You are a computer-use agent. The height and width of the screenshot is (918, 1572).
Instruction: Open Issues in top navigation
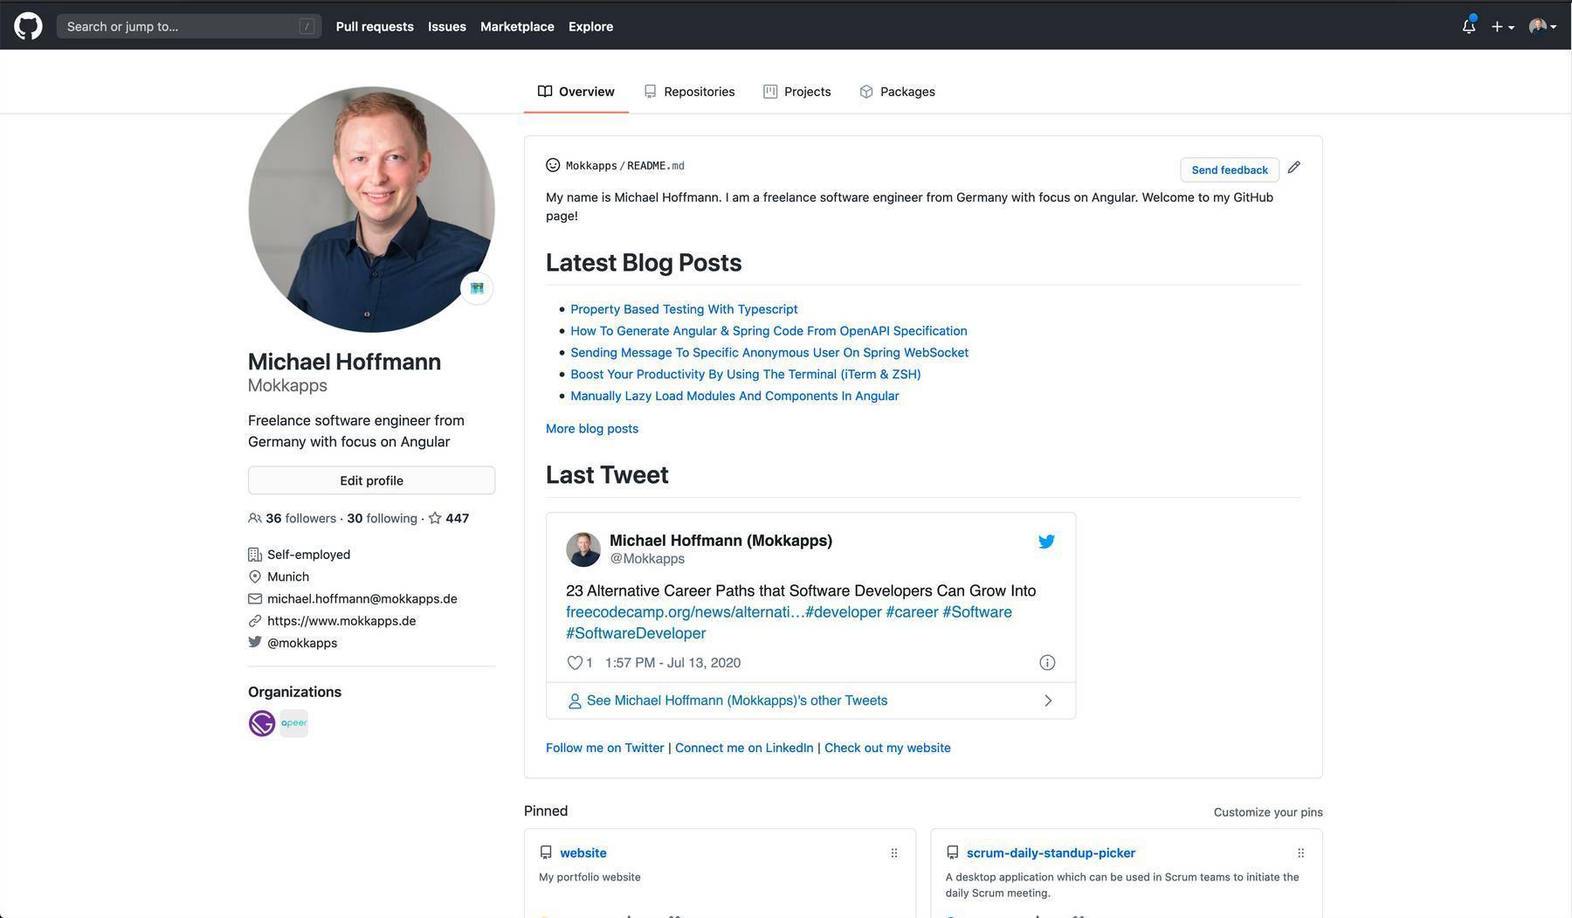(446, 26)
